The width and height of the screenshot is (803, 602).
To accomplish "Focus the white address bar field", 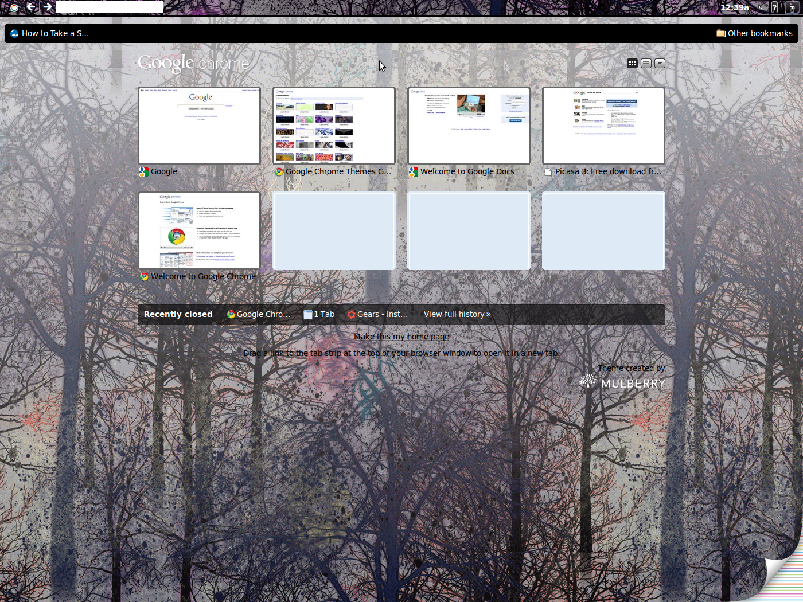I will pyautogui.click(x=110, y=7).
